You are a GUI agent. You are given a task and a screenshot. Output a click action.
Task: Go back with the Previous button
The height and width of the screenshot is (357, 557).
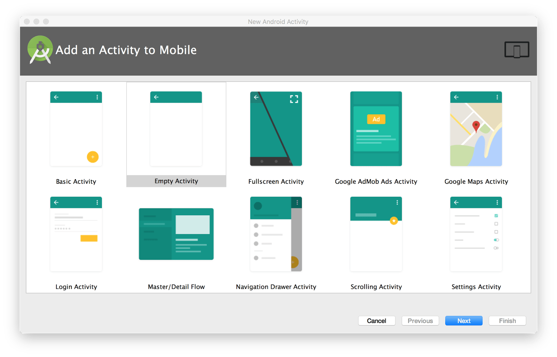(420, 320)
